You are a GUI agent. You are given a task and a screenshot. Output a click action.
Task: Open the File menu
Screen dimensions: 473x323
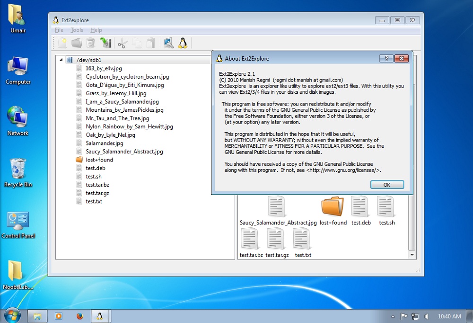click(59, 29)
